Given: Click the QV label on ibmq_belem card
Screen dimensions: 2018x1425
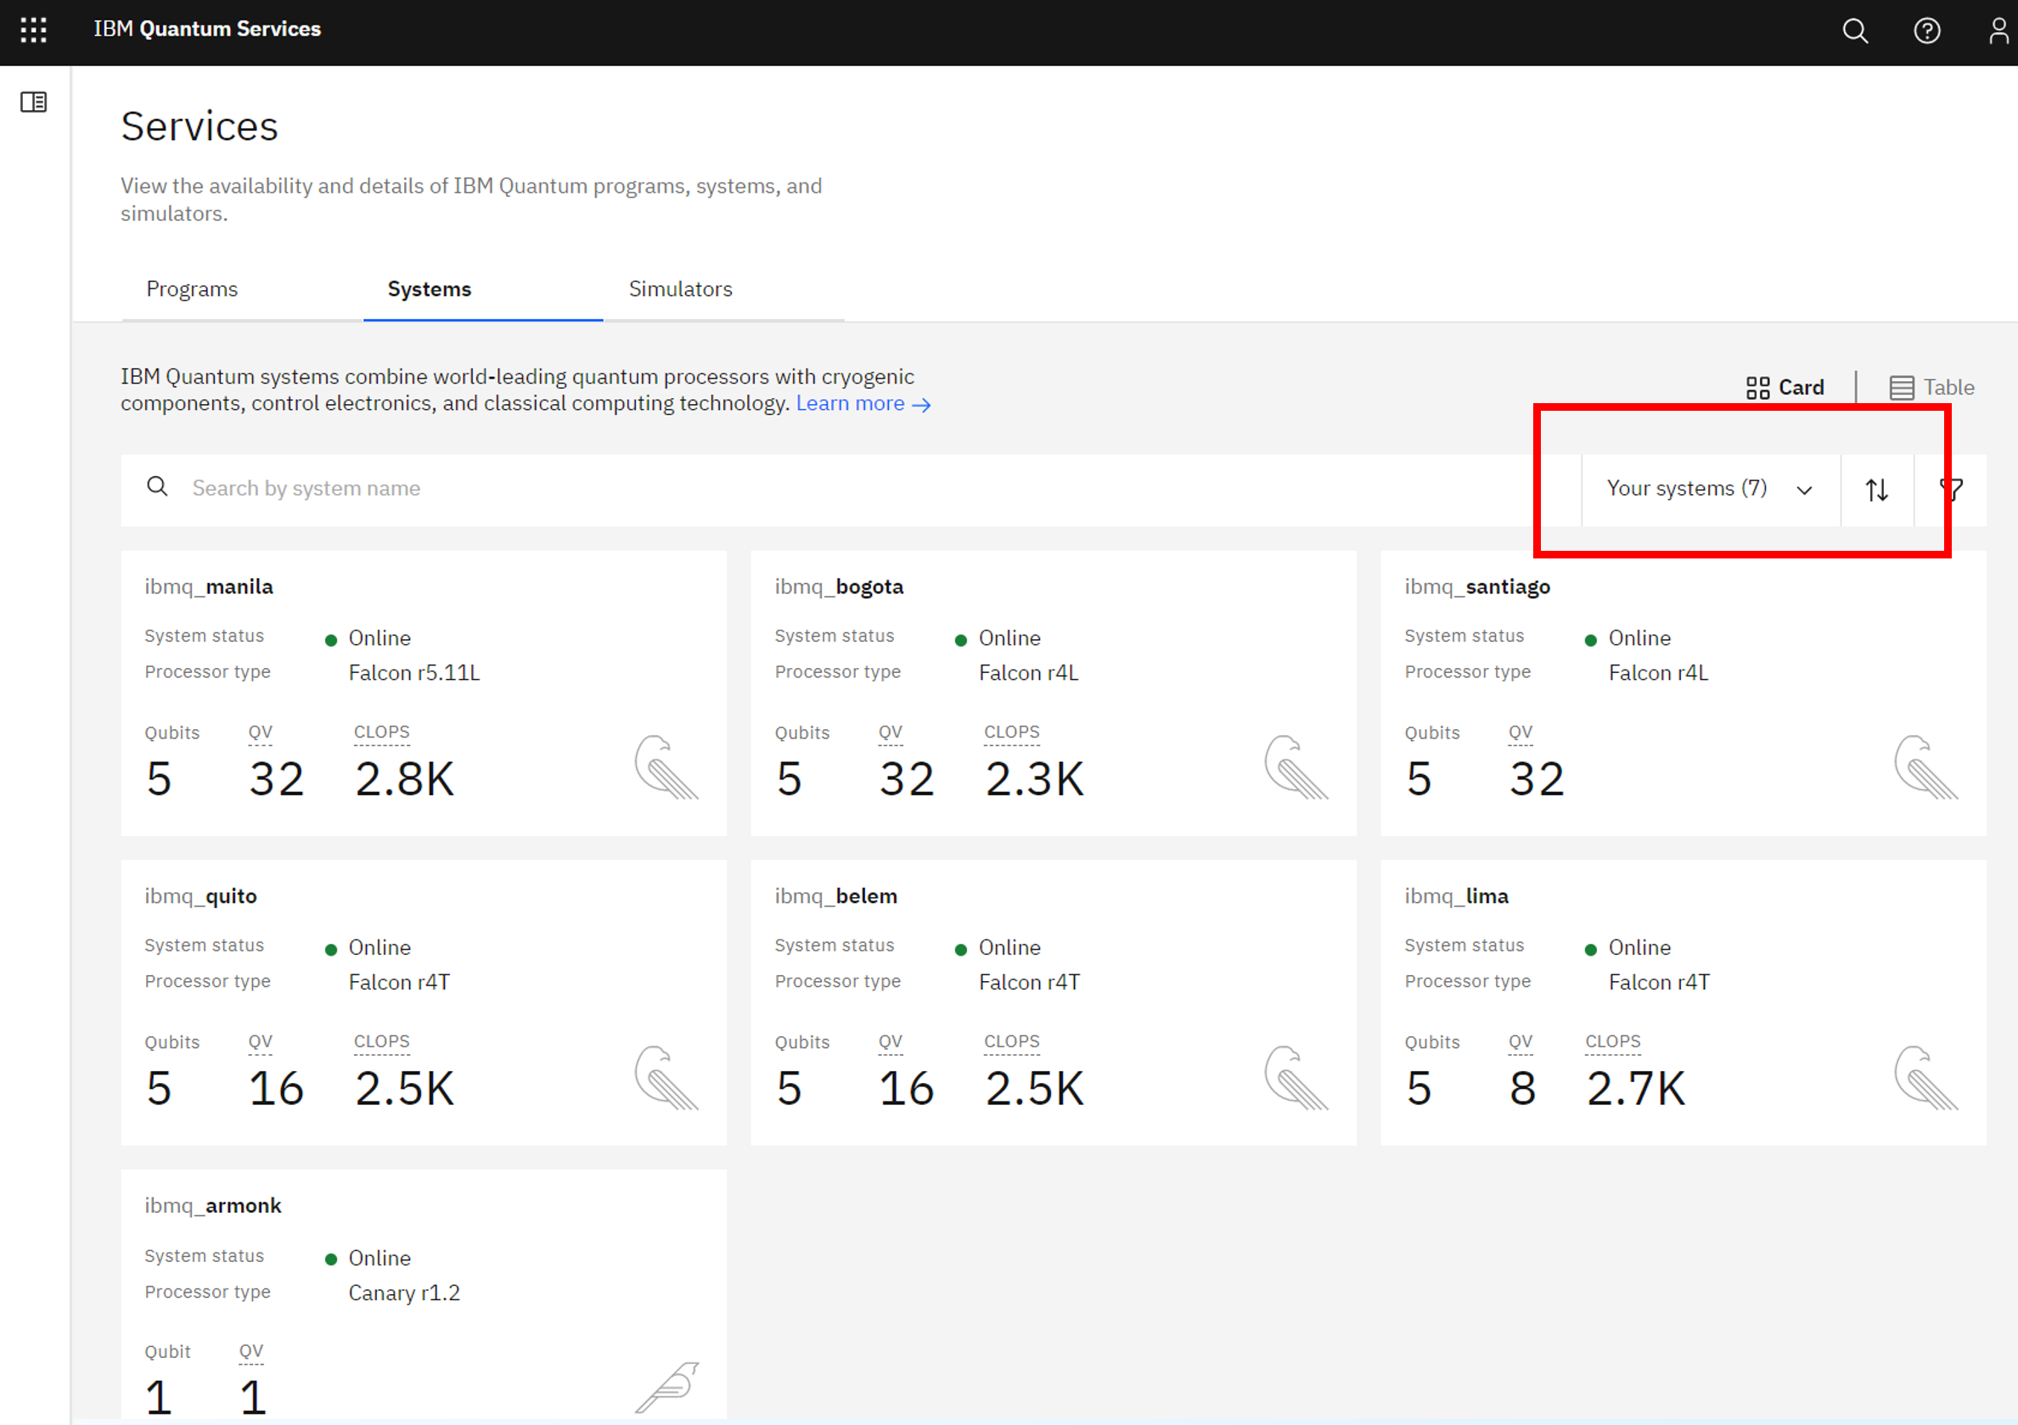Looking at the screenshot, I should [x=891, y=1042].
